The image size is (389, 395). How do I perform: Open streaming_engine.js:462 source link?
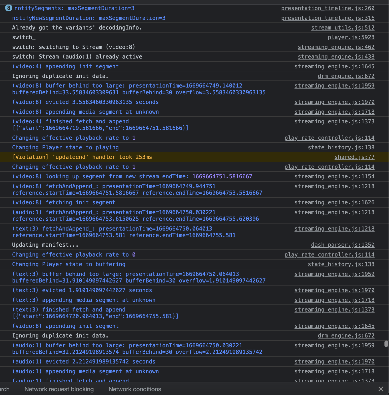(336, 47)
